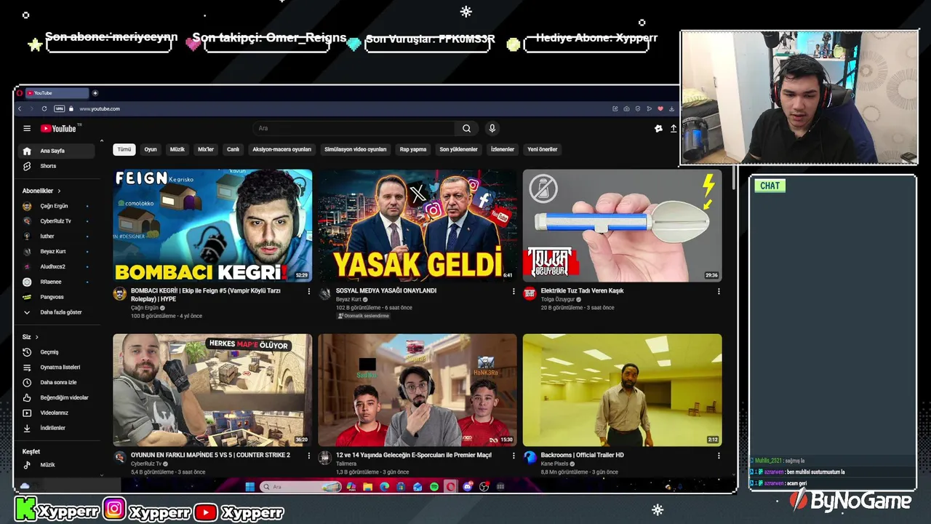931x524 pixels.
Task: Open Geçmiş history in sidebar
Action: click(56, 352)
